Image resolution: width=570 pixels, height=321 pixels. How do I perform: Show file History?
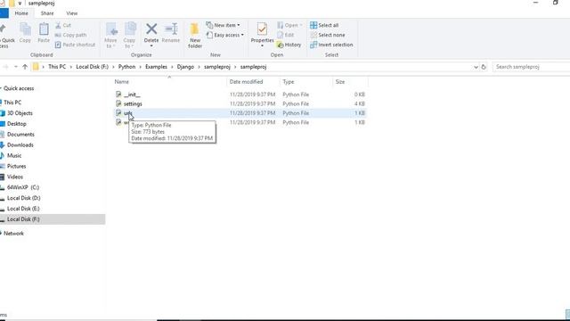point(289,45)
